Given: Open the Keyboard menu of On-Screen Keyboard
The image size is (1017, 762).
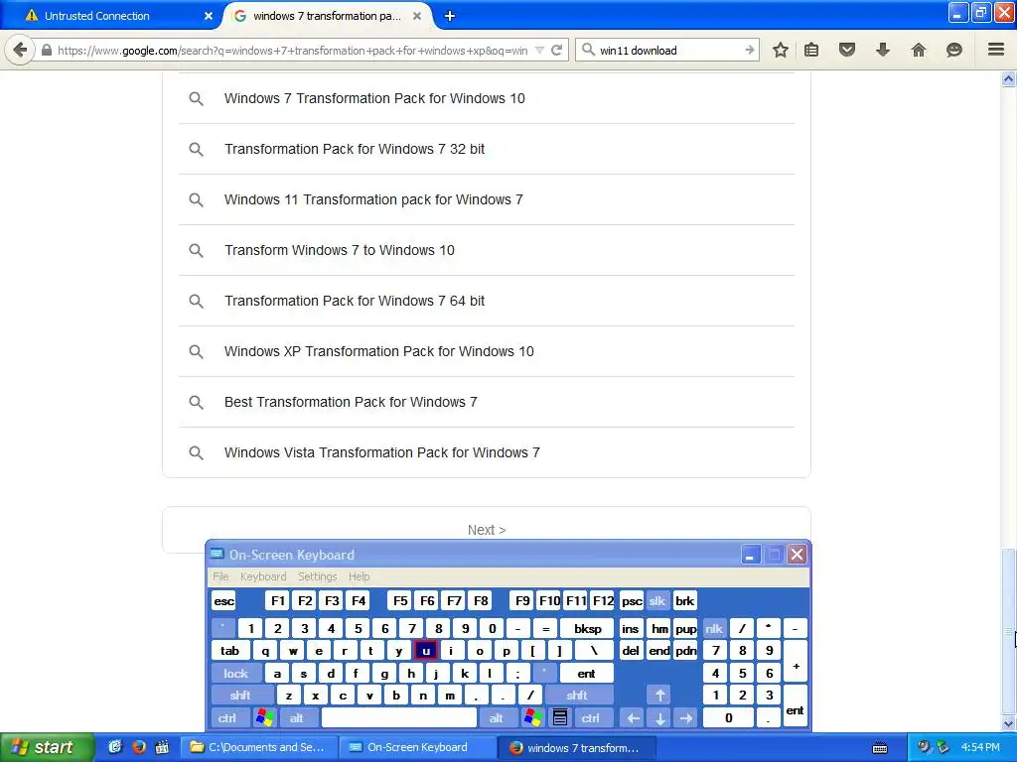Looking at the screenshot, I should click(x=262, y=576).
